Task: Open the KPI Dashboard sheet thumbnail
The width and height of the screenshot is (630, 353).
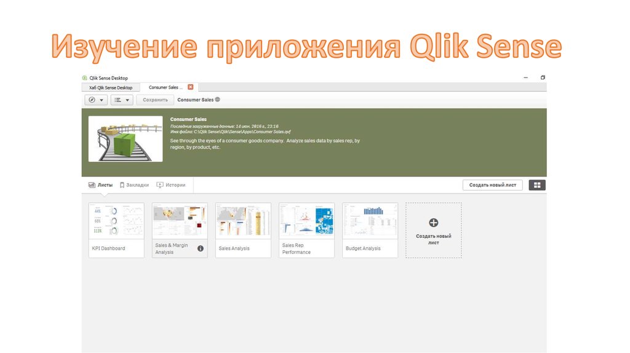Action: tap(116, 221)
